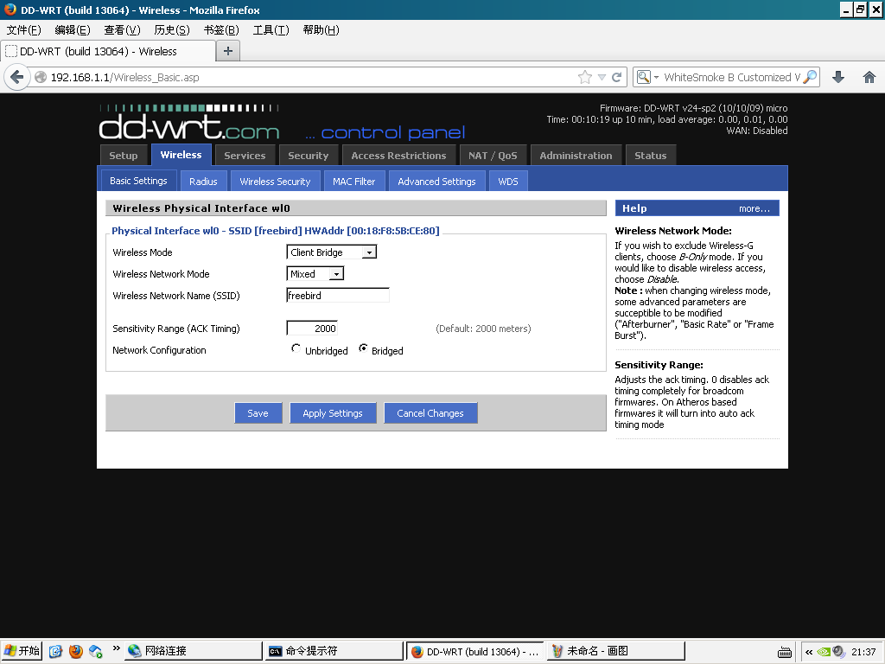This screenshot has height=664, width=885.
Task: Expand the quick launch overflow chevron
Action: coord(117,648)
